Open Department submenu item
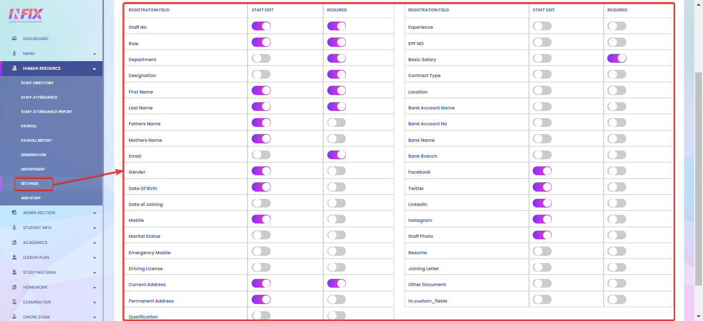 33,169
